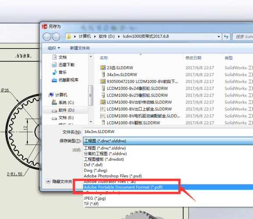Click the search box in dialog

[243, 37]
